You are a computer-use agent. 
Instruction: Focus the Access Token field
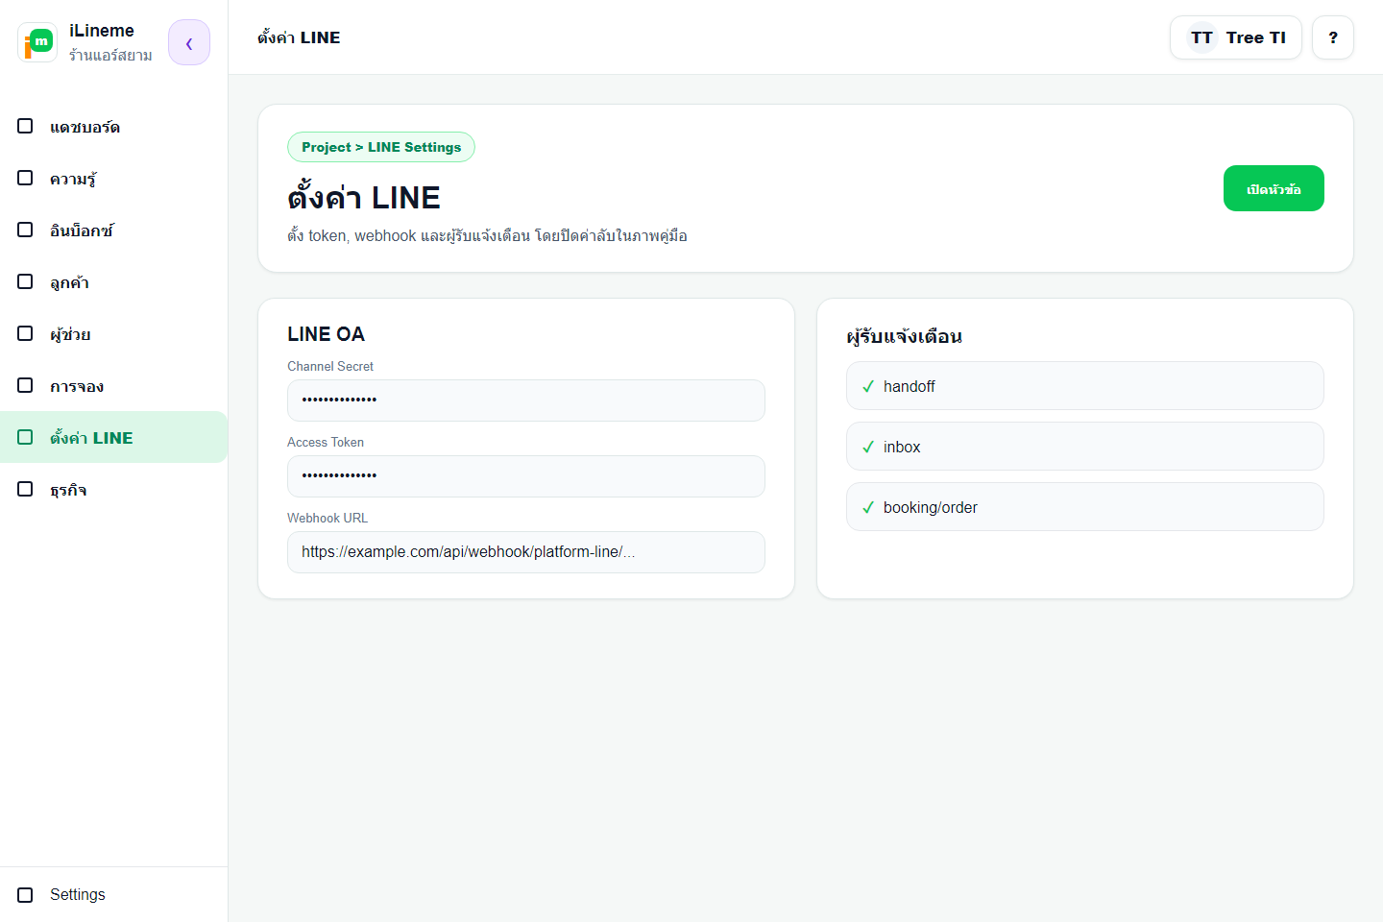tap(526, 476)
